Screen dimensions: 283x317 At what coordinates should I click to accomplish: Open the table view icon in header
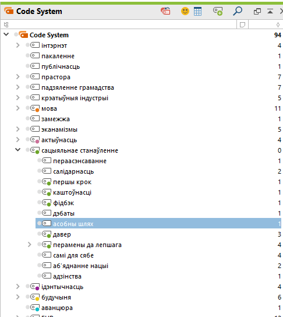(x=197, y=11)
